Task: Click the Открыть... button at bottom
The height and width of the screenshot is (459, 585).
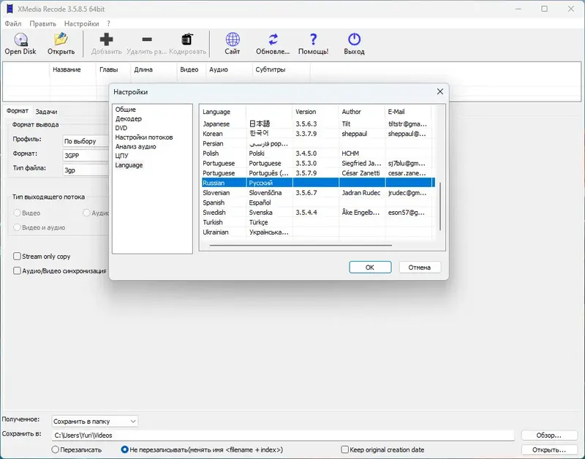Action: (x=549, y=449)
